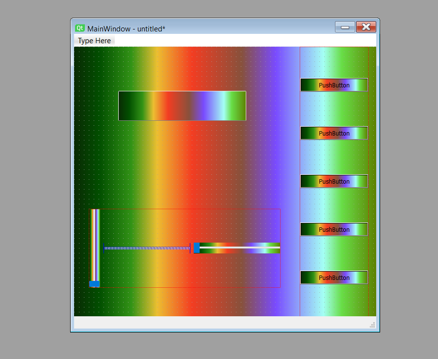The image size is (438, 359).
Task: Select the blue handle of horizontal slider
Action: 197,248
